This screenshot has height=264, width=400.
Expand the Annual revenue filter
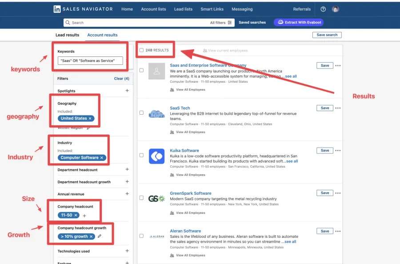click(x=127, y=194)
